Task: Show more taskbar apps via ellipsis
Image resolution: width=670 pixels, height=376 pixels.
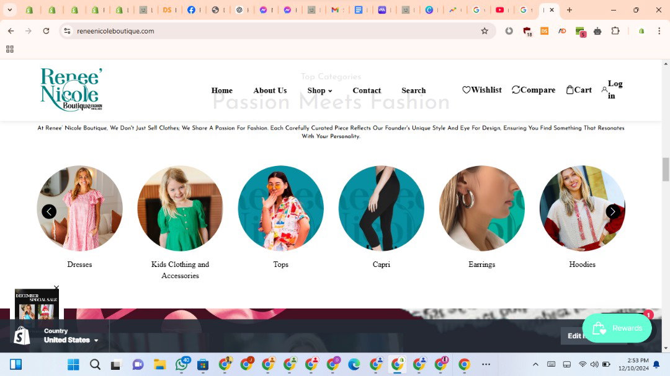Action: pos(486,364)
